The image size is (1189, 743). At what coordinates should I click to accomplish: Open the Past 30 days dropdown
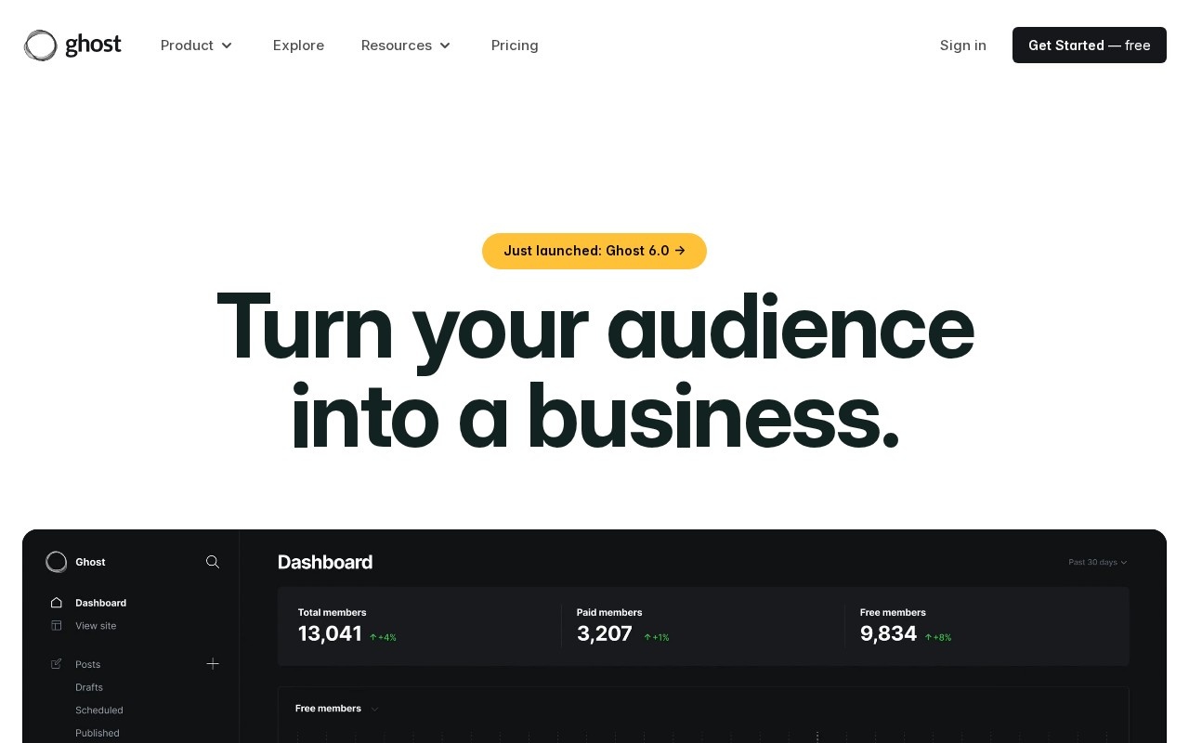click(1098, 562)
